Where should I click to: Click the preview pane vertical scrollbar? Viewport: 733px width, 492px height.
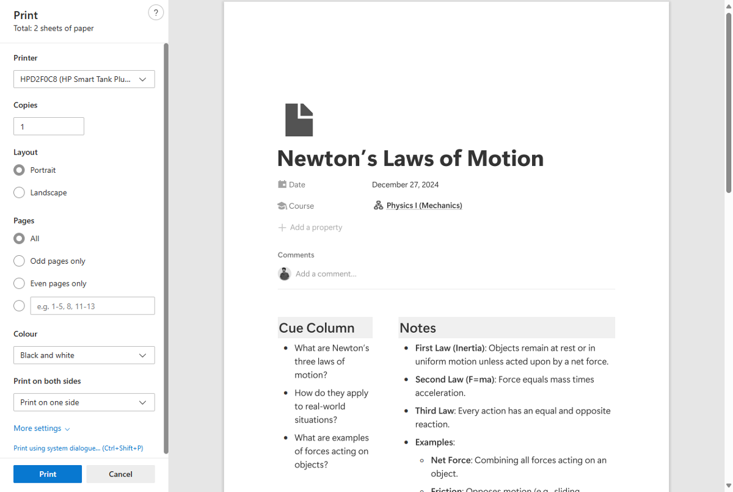pos(729,103)
